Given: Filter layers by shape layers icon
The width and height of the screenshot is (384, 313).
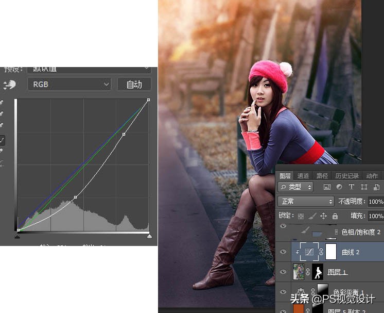Looking at the screenshot, I should (364, 187).
